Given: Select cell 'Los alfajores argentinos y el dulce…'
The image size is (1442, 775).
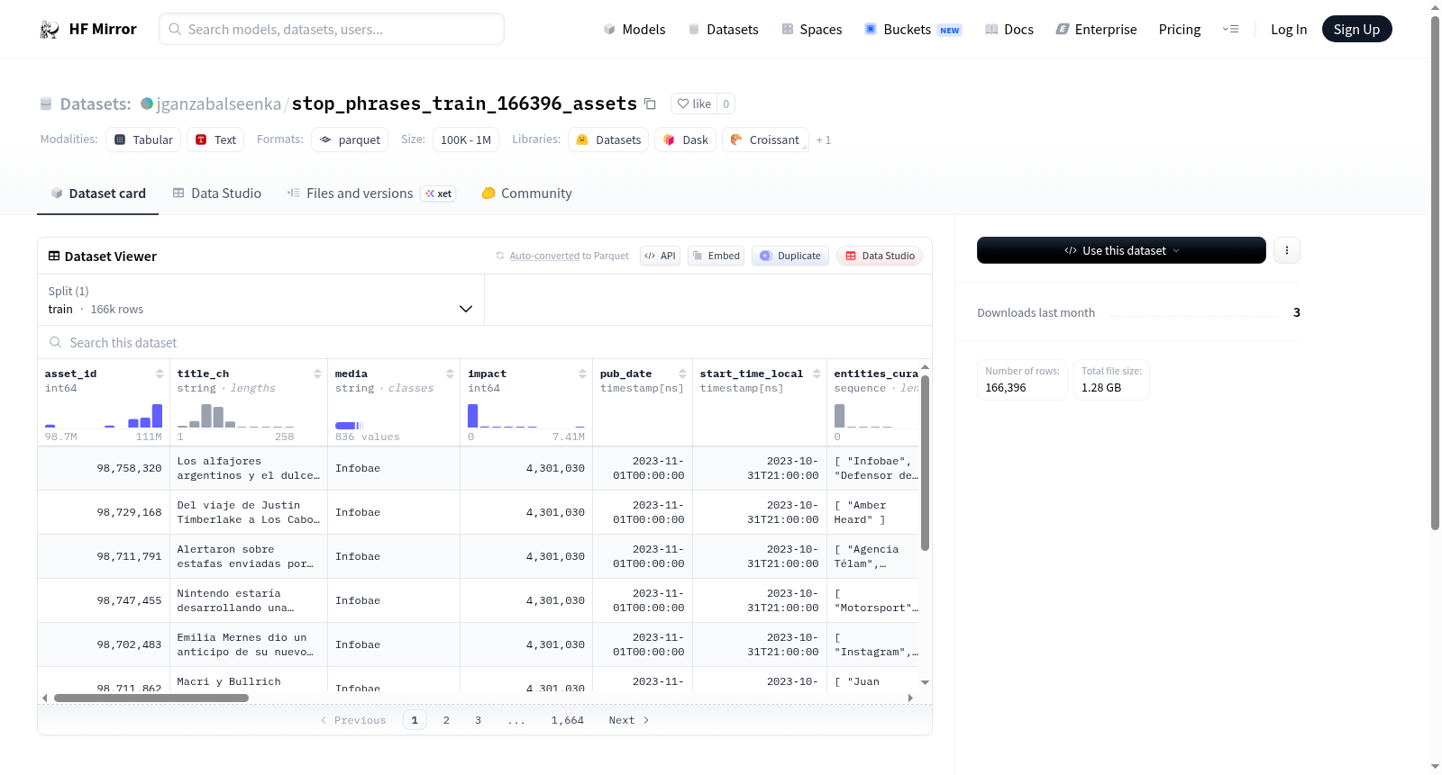Looking at the screenshot, I should tap(249, 468).
